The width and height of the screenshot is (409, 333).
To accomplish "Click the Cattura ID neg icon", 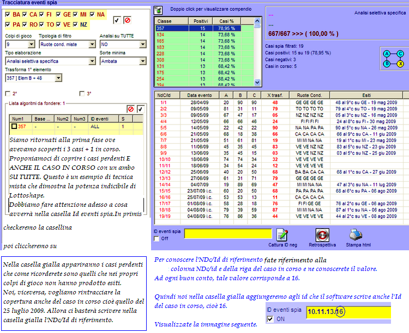I will [x=282, y=235].
